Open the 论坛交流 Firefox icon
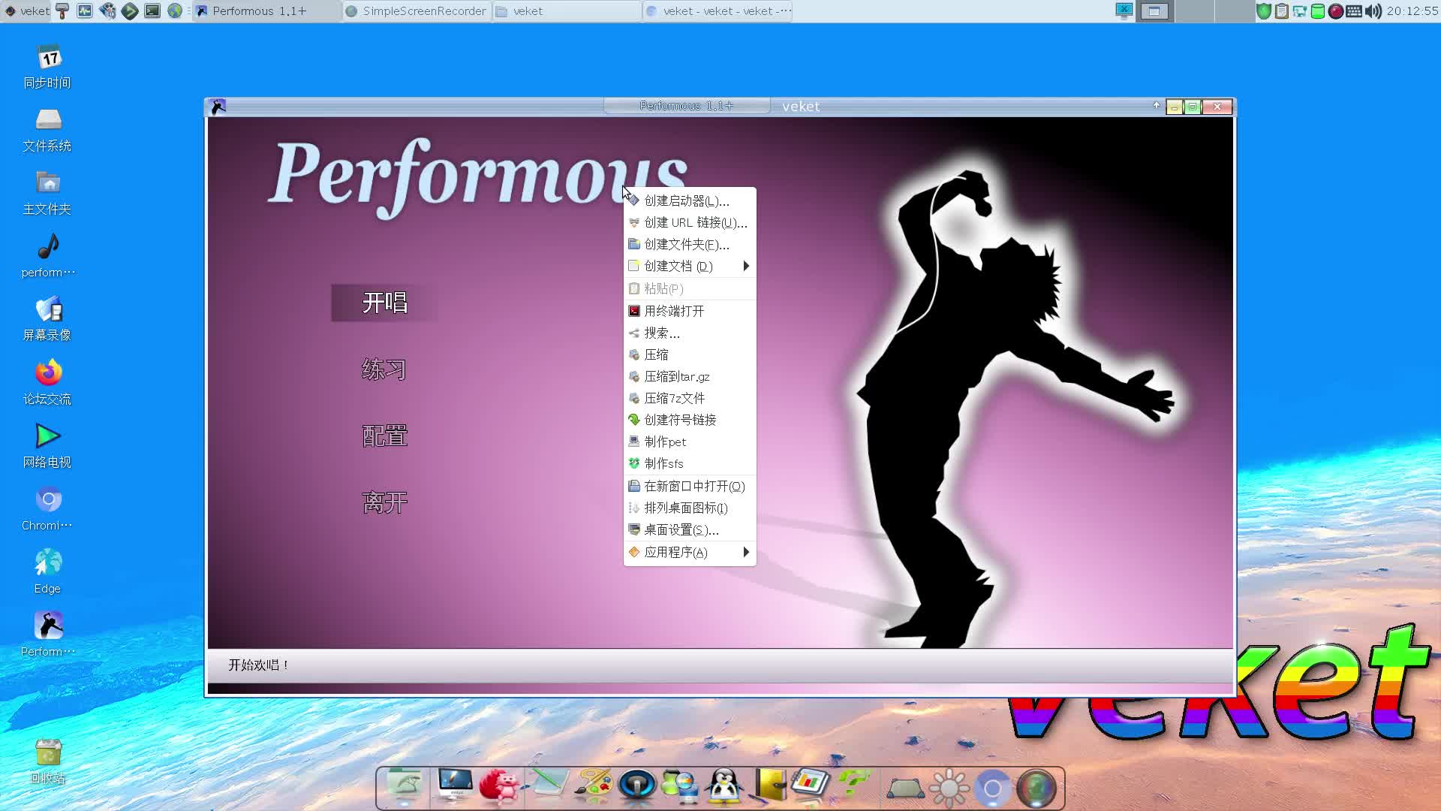Viewport: 1441px width, 811px height. click(x=47, y=383)
